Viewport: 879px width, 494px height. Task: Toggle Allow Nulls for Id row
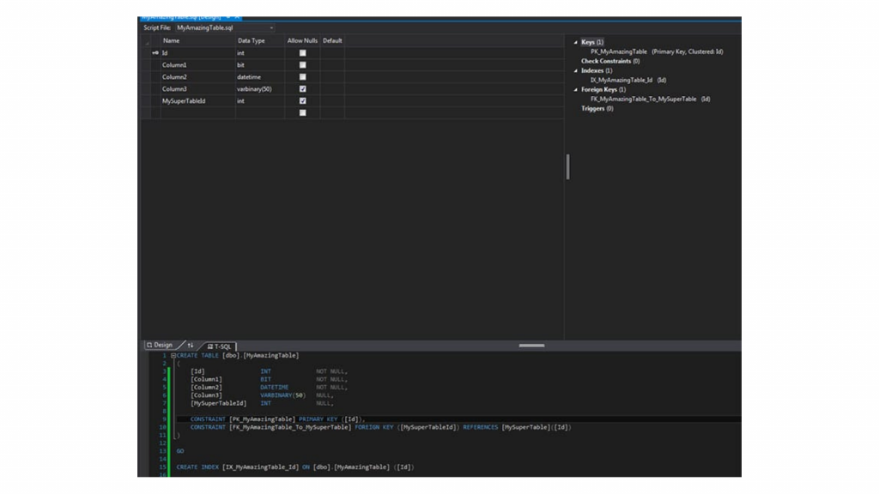[303, 52]
